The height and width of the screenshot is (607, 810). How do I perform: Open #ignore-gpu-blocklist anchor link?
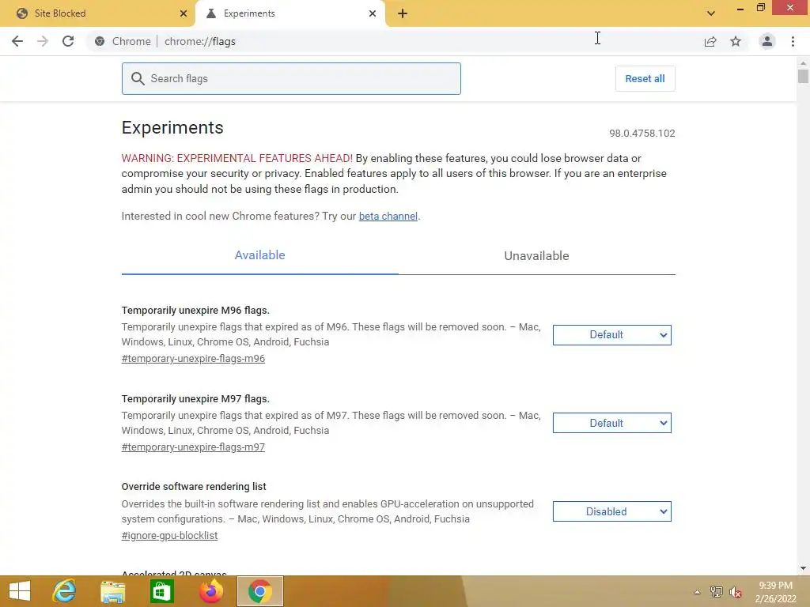point(169,535)
